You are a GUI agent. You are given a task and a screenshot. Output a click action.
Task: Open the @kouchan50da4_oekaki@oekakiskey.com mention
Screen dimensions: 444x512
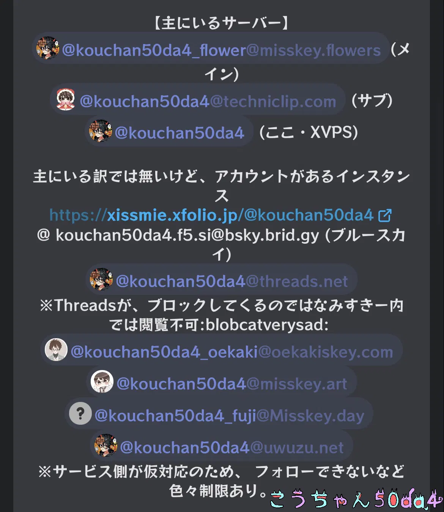222,350
